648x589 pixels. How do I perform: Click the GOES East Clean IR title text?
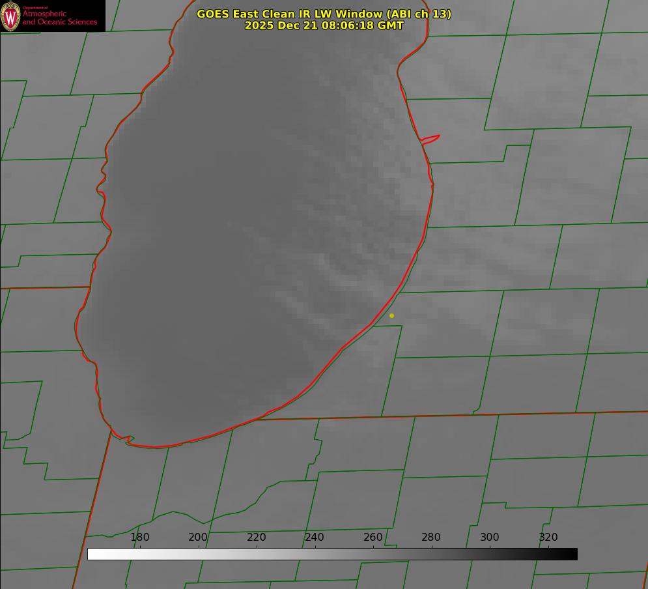324,14
